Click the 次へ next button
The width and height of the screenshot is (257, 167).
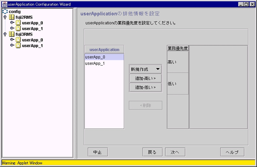tap(175, 152)
